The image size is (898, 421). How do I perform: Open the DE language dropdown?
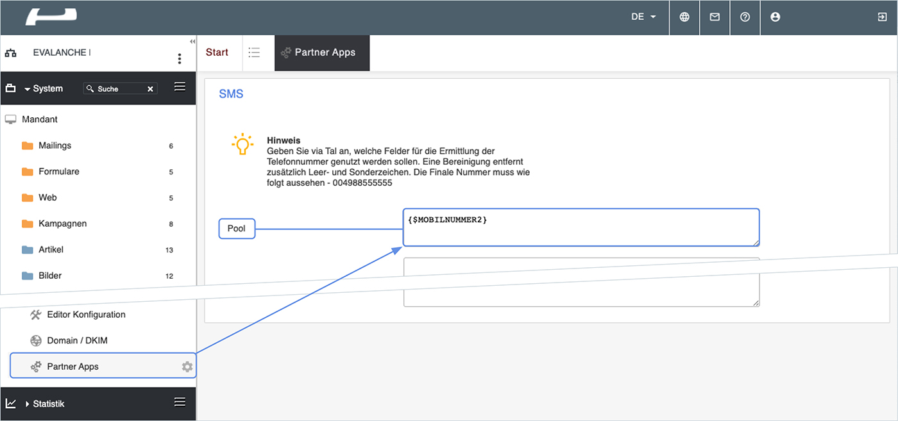[x=643, y=17]
